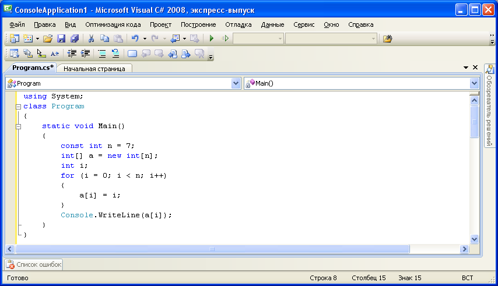
Task: Open the active files list arrow
Action: pos(466,67)
